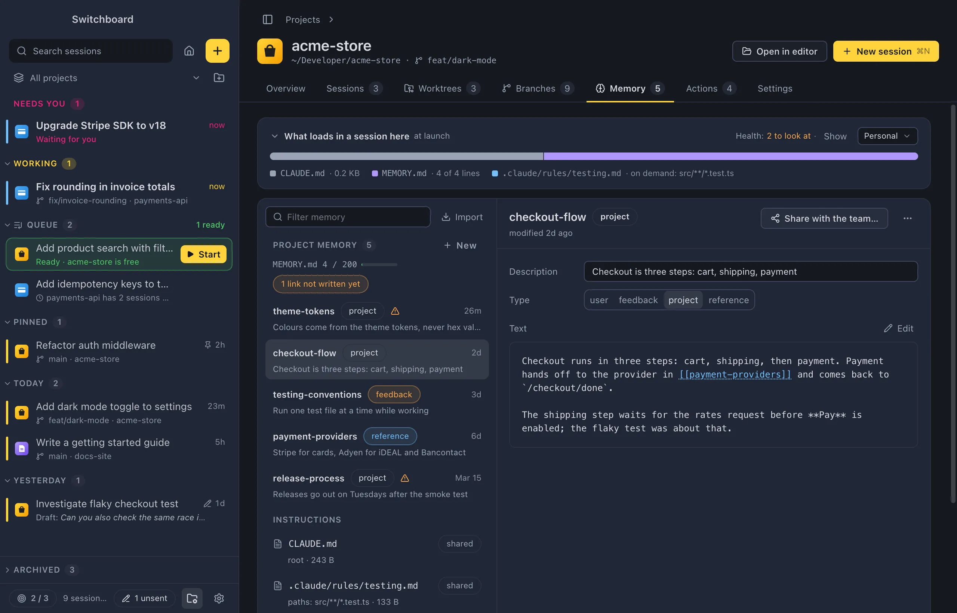Open the settings gear in sidebar footer
The height and width of the screenshot is (613, 957).
point(219,598)
